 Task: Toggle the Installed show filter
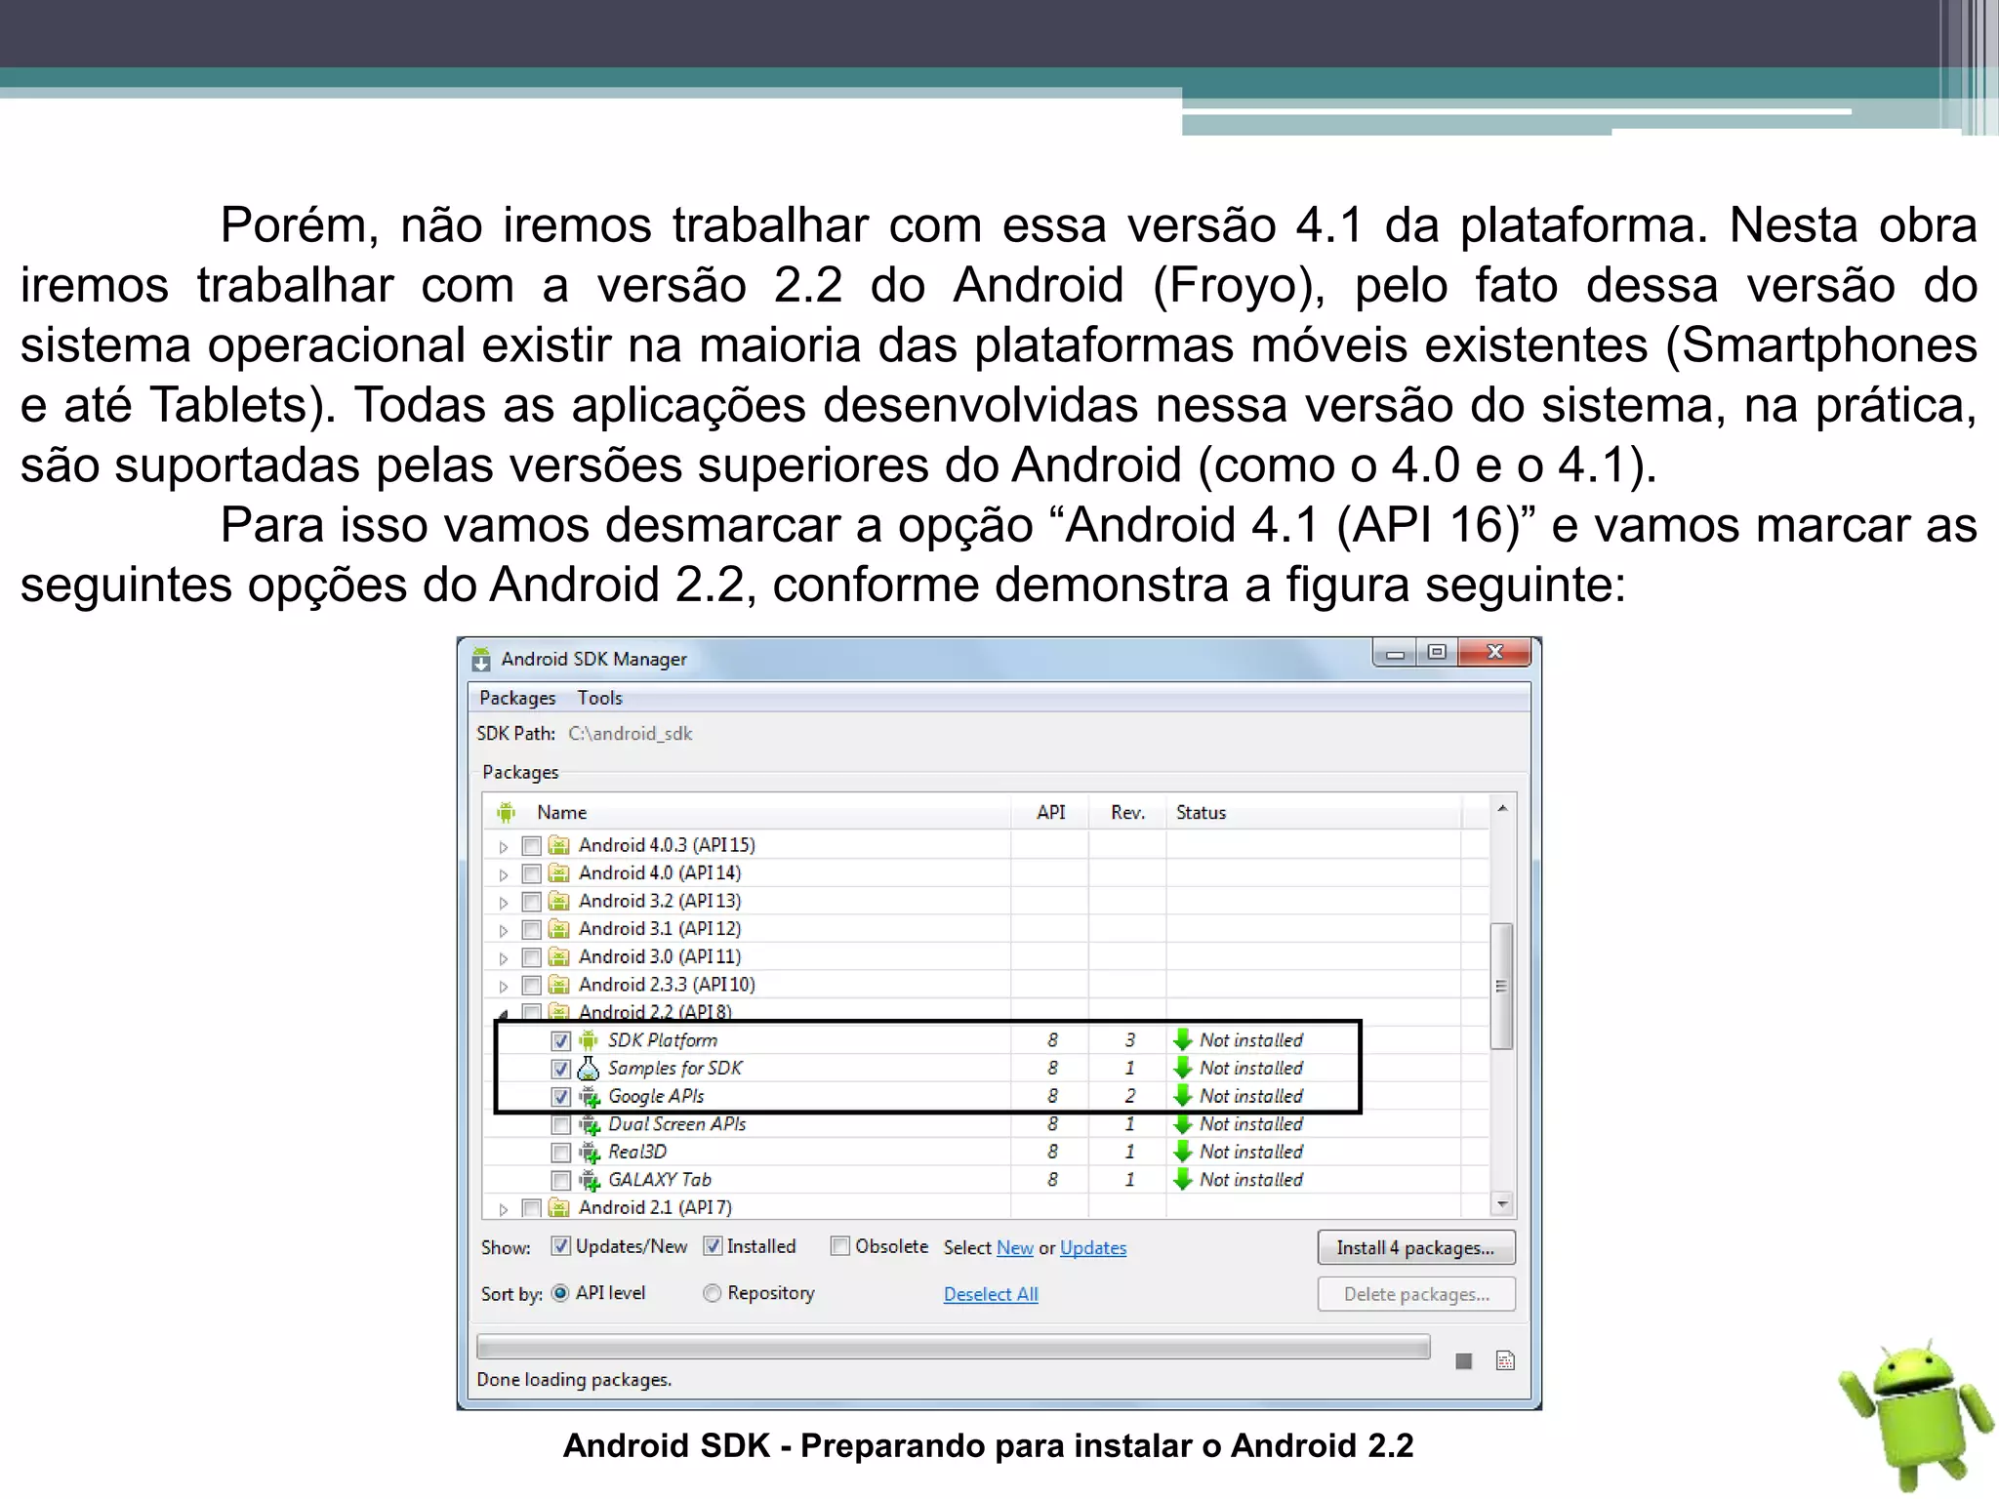pos(713,1246)
